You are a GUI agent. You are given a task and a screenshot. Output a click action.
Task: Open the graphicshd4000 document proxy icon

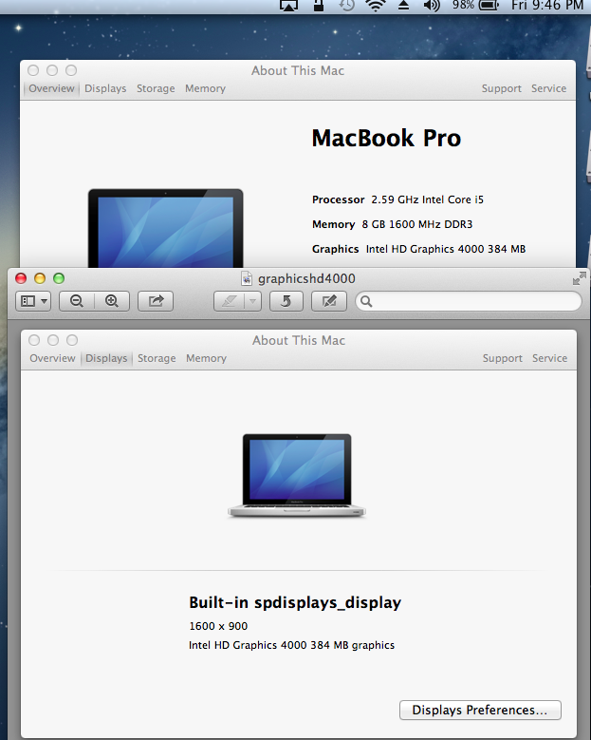point(247,278)
